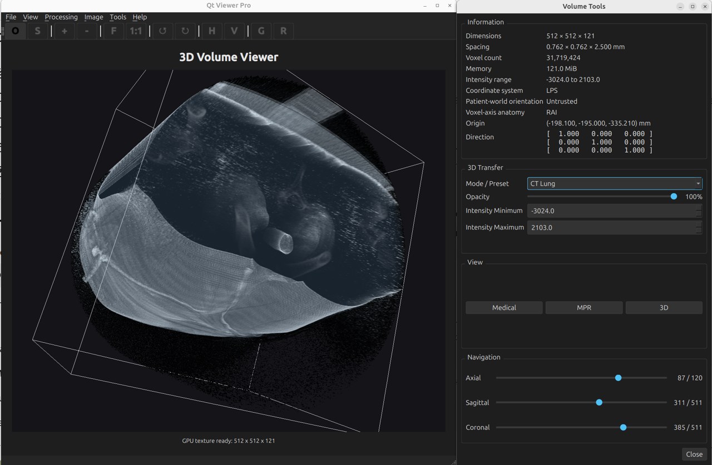Click the G toolbar button

click(261, 31)
